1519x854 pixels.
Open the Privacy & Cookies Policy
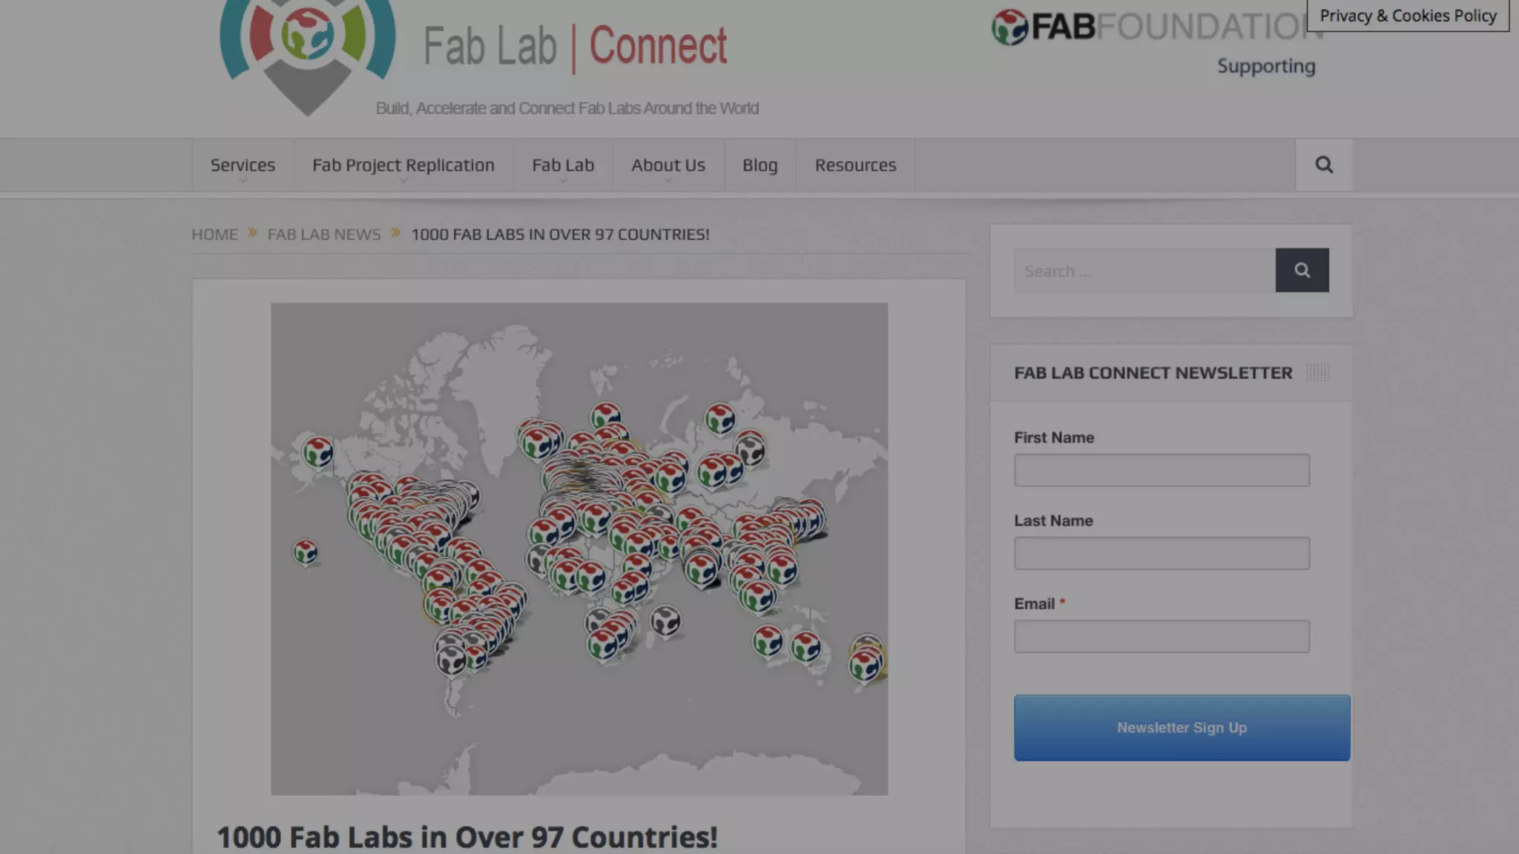point(1408,16)
